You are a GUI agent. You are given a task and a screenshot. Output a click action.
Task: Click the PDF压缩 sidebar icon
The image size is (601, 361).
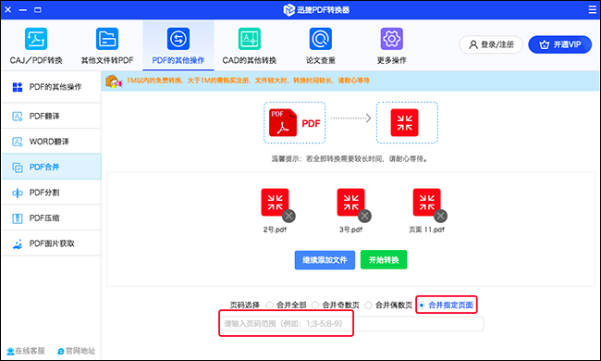[18, 218]
